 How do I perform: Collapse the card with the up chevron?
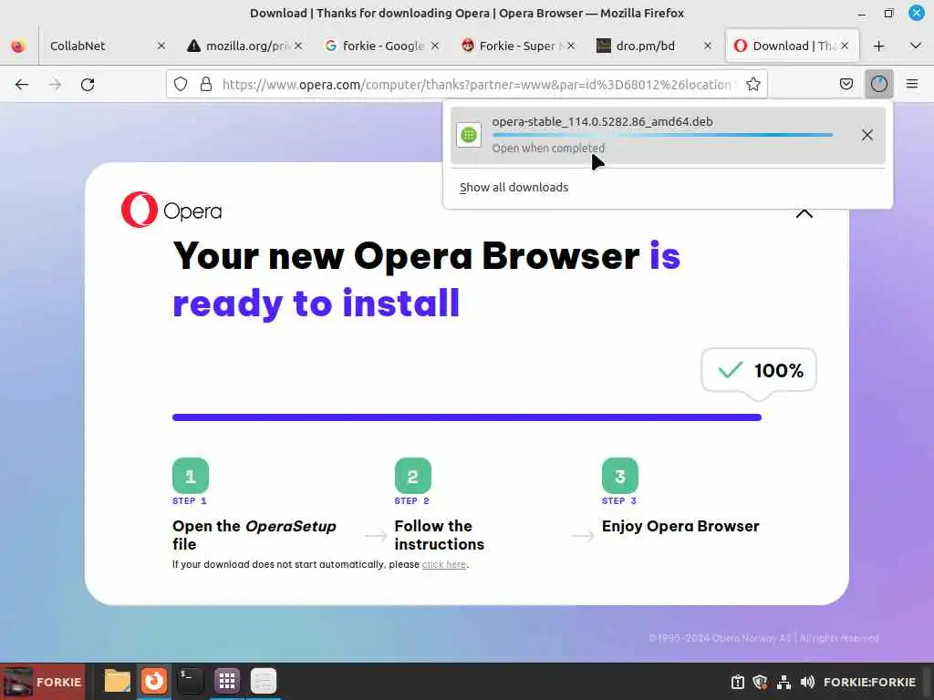coord(804,213)
